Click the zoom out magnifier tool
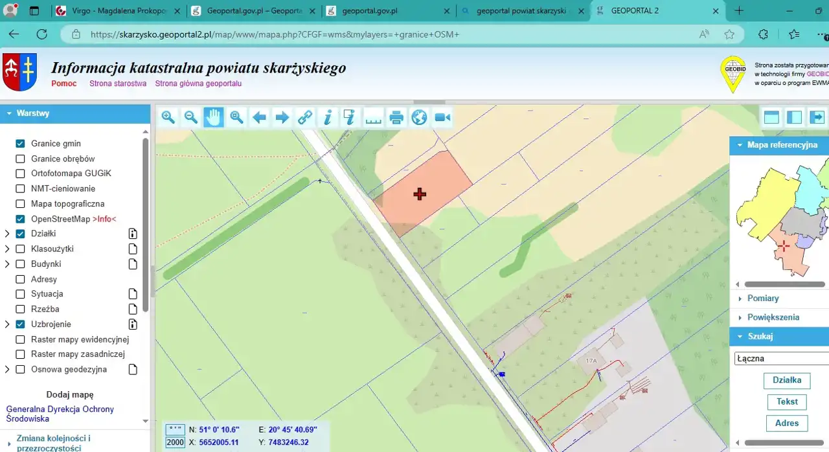This screenshot has height=452, width=829. click(x=191, y=117)
